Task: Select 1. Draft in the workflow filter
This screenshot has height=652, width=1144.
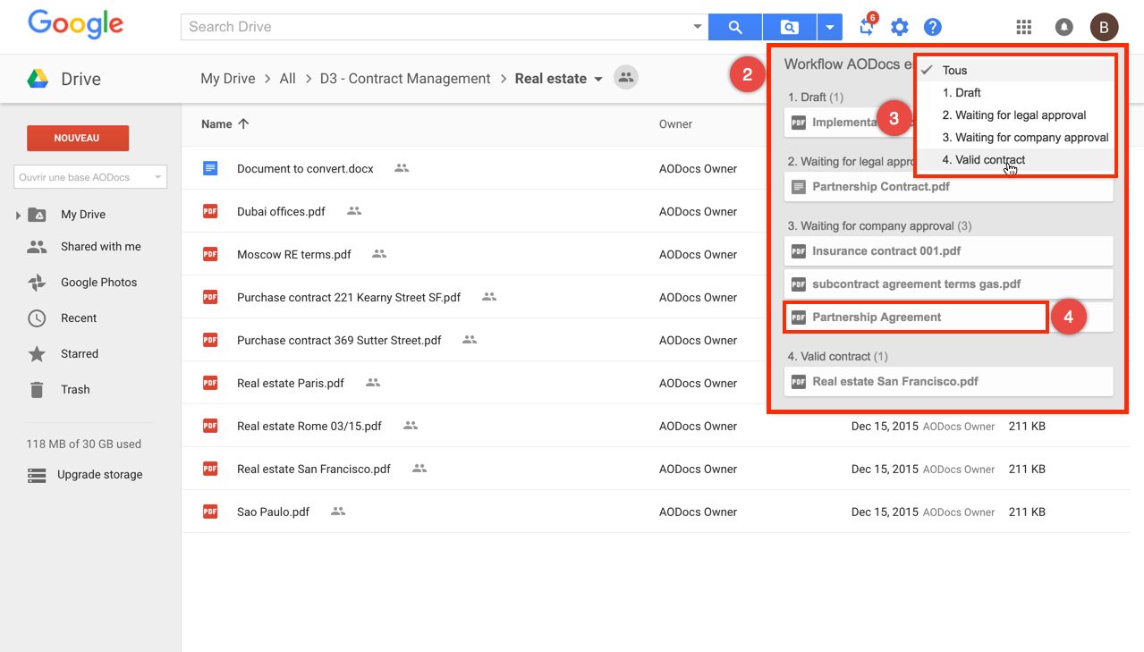Action: click(1016, 93)
